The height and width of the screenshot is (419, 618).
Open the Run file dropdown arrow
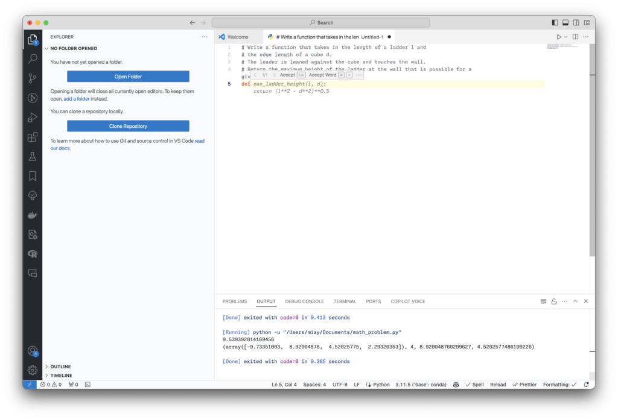tap(566, 37)
